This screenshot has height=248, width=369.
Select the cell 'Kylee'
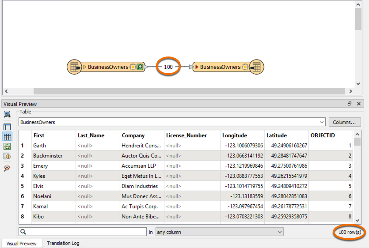point(54,176)
